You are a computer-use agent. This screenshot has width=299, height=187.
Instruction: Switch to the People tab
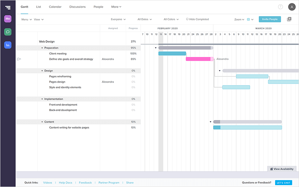click(98, 7)
